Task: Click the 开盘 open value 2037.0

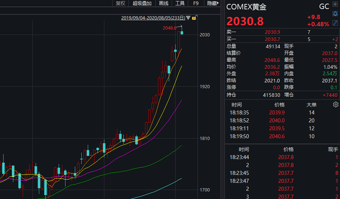Action: 330,53
